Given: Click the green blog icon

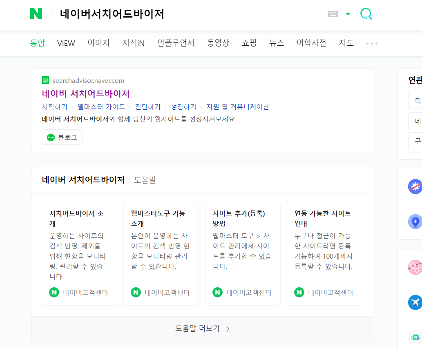Looking at the screenshot, I should [51, 137].
